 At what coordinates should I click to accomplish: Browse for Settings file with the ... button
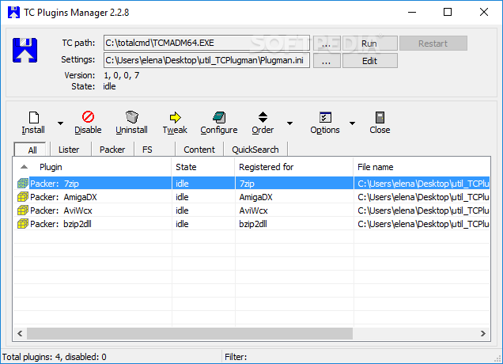pos(327,61)
